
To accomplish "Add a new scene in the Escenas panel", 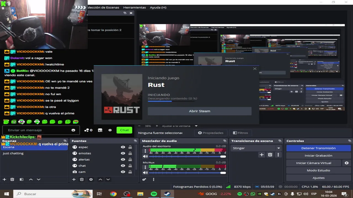I will pyautogui.click(x=4, y=179).
